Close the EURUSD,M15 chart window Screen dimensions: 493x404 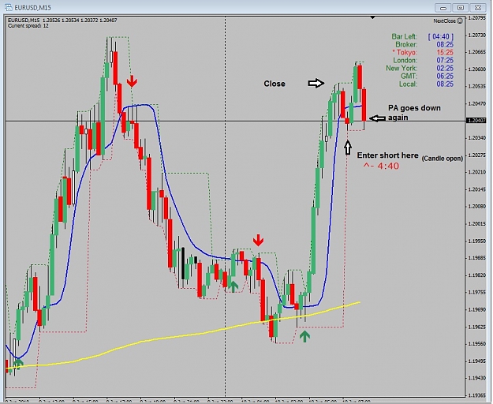coord(478,8)
